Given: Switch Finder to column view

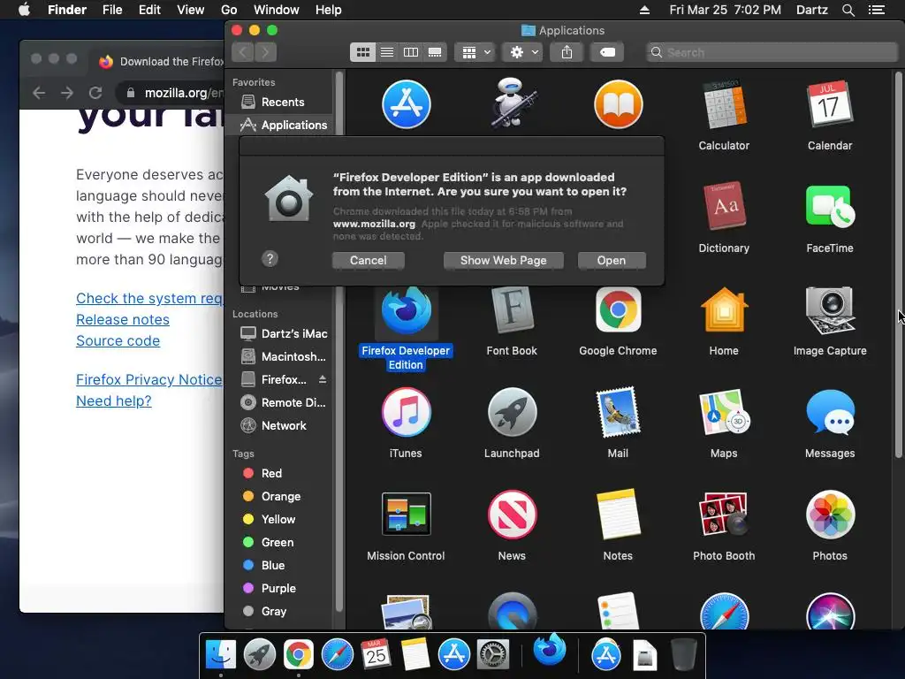Looking at the screenshot, I should click(x=411, y=52).
